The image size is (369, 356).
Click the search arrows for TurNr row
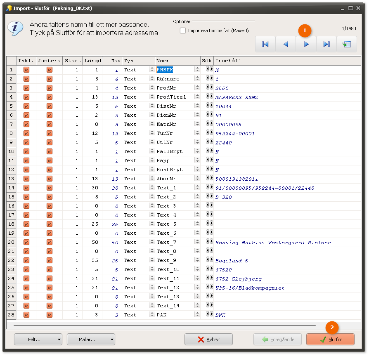pos(209,132)
